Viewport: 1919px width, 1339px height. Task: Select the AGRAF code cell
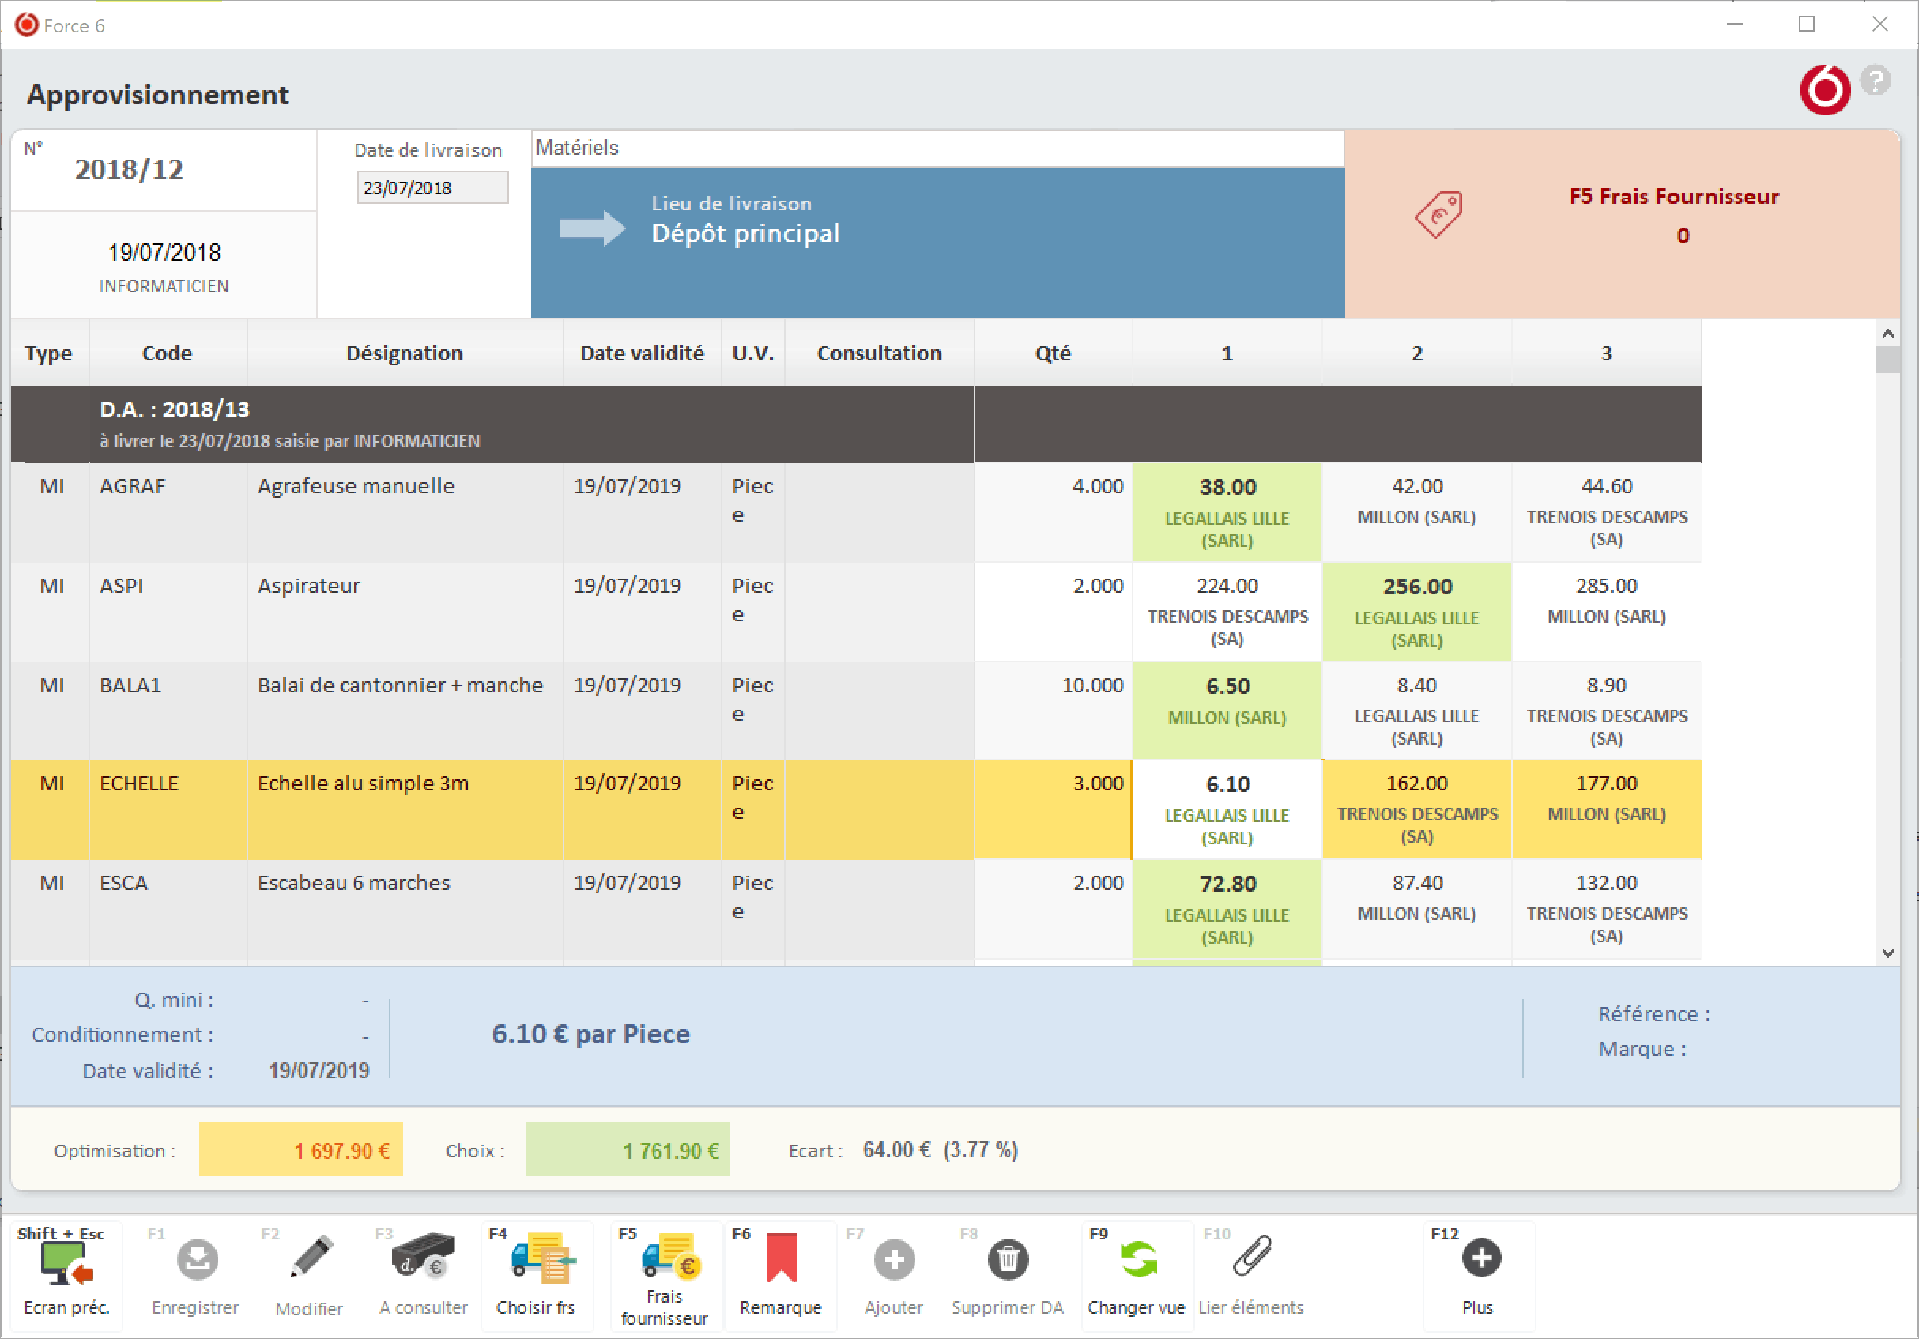click(x=167, y=511)
